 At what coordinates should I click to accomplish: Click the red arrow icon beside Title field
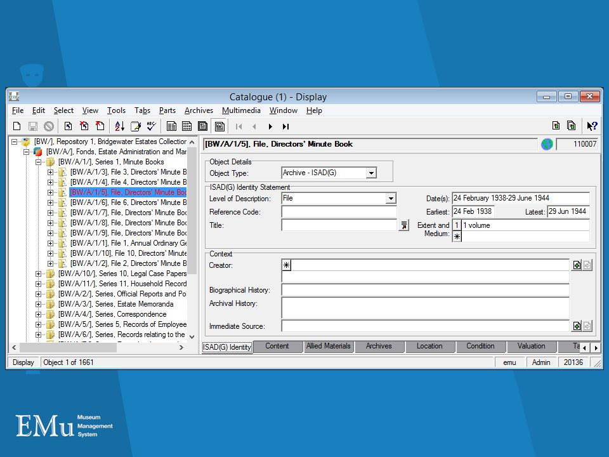404,225
